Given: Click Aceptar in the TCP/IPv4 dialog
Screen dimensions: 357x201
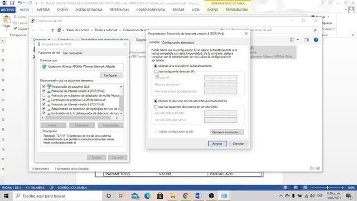Looking at the screenshot, I should [x=217, y=143].
